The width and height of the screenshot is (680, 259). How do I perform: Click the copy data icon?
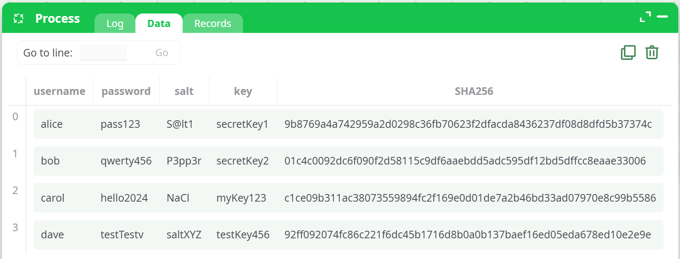pos(628,52)
